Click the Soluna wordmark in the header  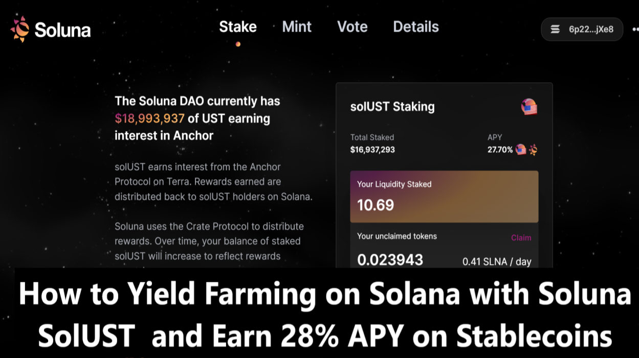[62, 30]
